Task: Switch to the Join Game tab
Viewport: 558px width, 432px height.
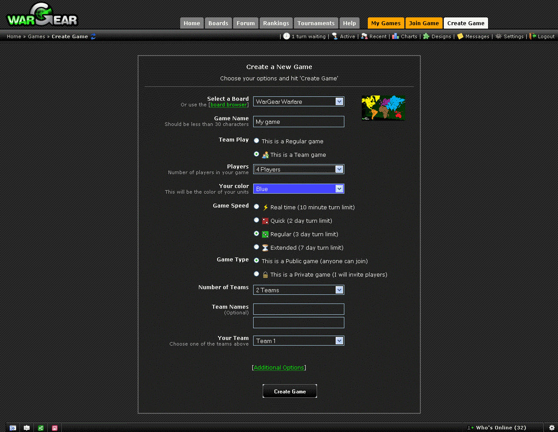Action: (424, 23)
